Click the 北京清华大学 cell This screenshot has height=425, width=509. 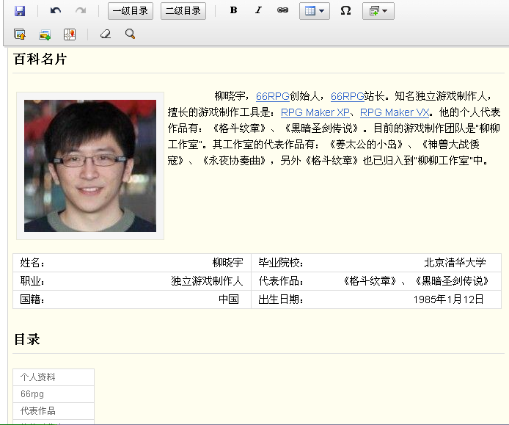pos(455,263)
